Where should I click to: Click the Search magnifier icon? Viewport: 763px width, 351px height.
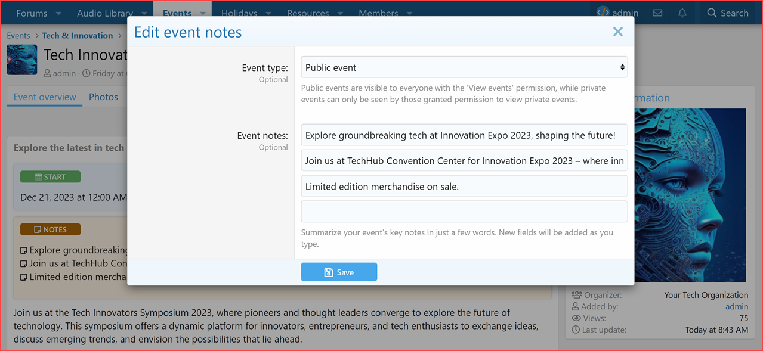point(711,13)
